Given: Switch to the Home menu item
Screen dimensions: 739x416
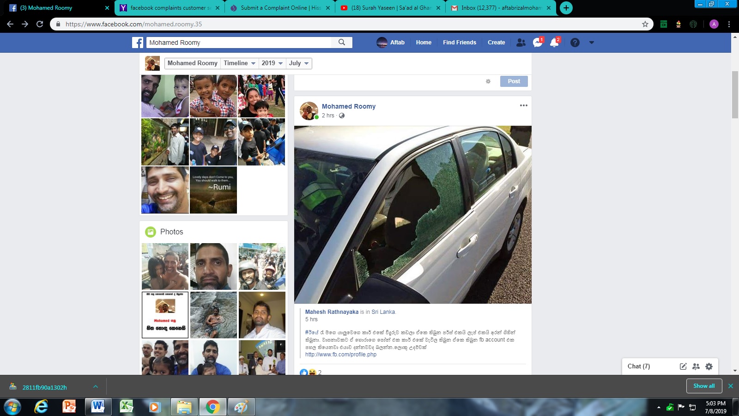Looking at the screenshot, I should 424,42.
